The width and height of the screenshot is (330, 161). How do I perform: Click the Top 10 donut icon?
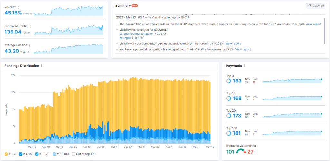[x=228, y=98]
